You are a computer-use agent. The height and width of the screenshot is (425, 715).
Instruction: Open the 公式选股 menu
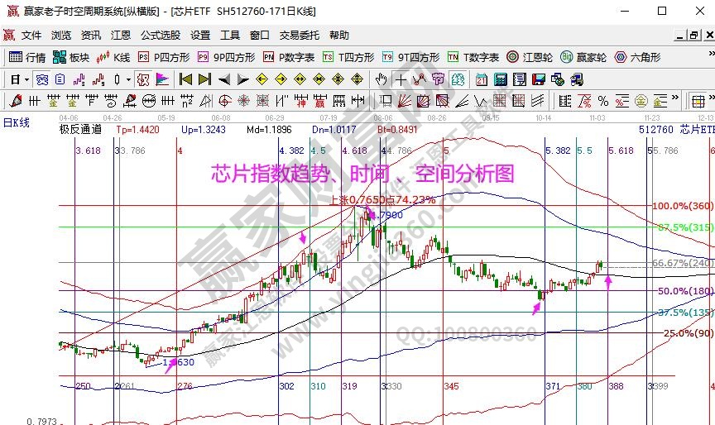160,36
